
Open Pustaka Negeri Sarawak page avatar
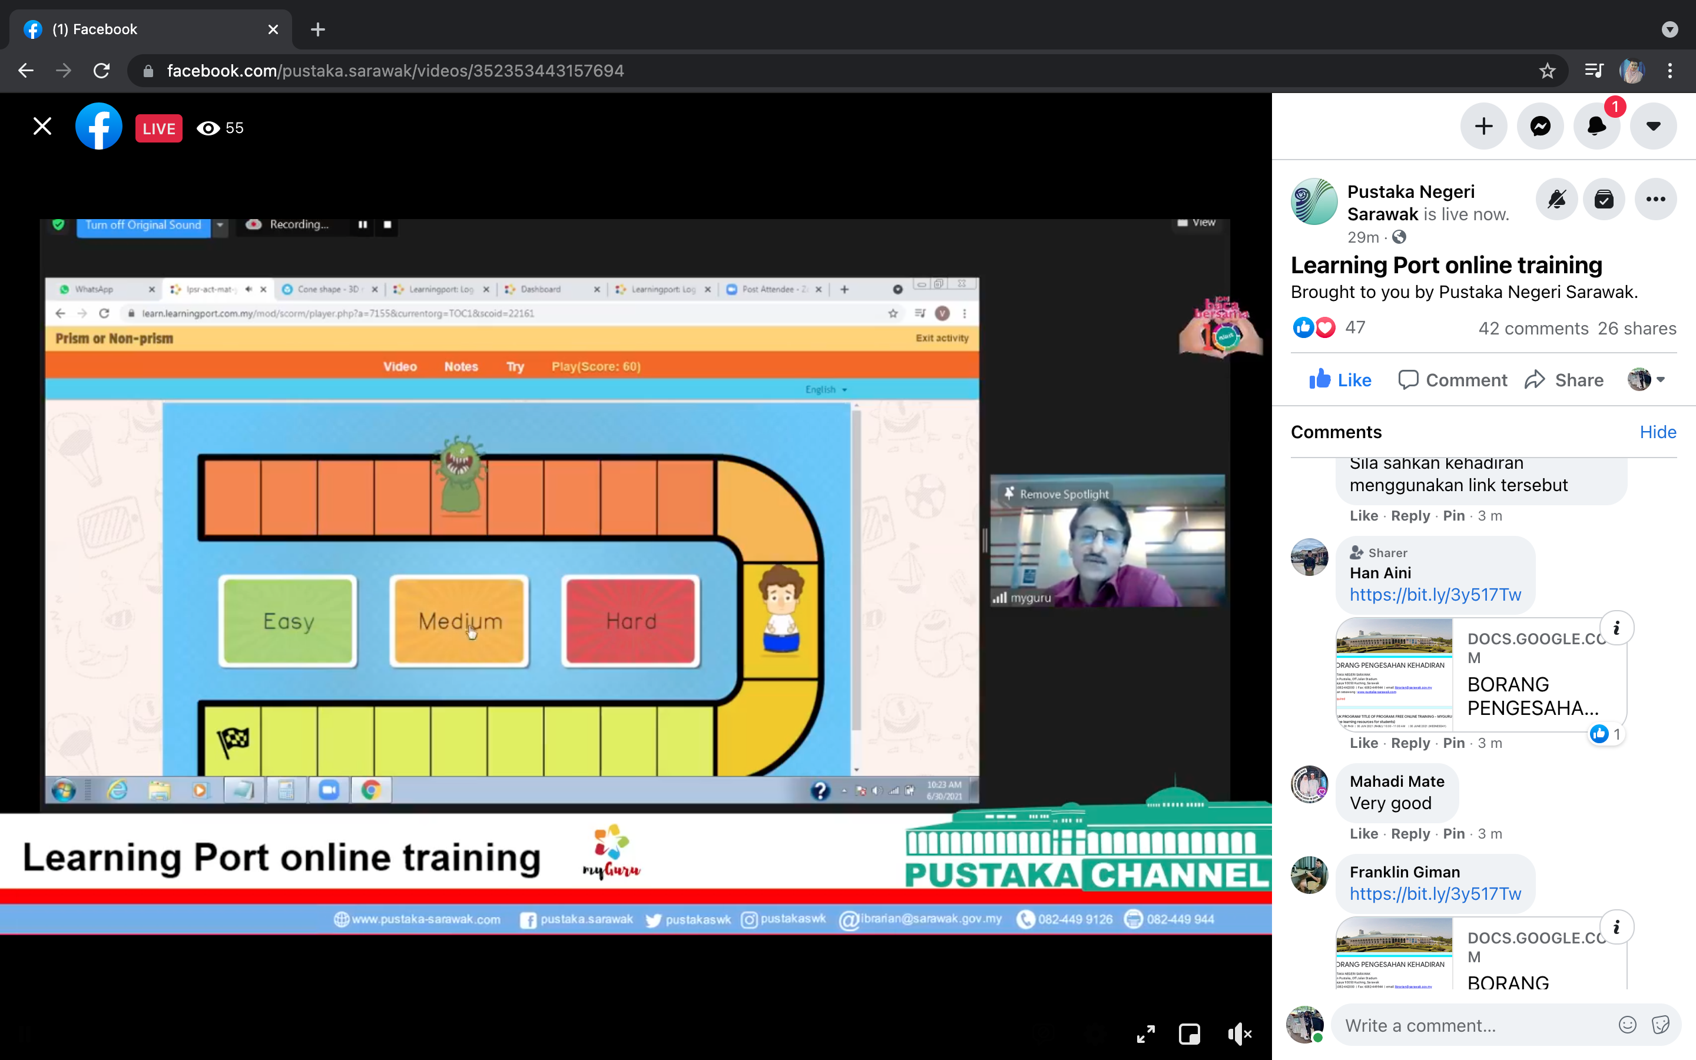pyautogui.click(x=1314, y=202)
